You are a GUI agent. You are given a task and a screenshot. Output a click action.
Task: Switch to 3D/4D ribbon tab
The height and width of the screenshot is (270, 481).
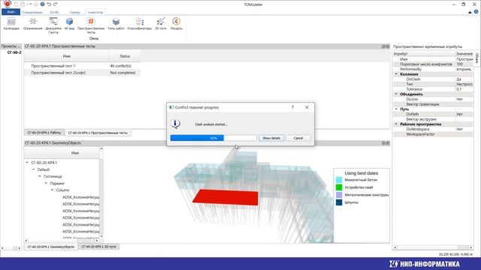tap(54, 12)
